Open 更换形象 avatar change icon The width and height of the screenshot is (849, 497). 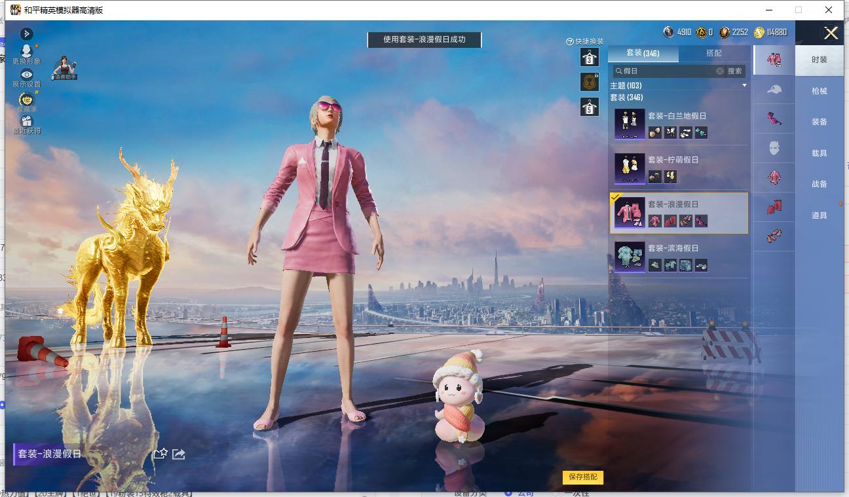click(x=27, y=50)
